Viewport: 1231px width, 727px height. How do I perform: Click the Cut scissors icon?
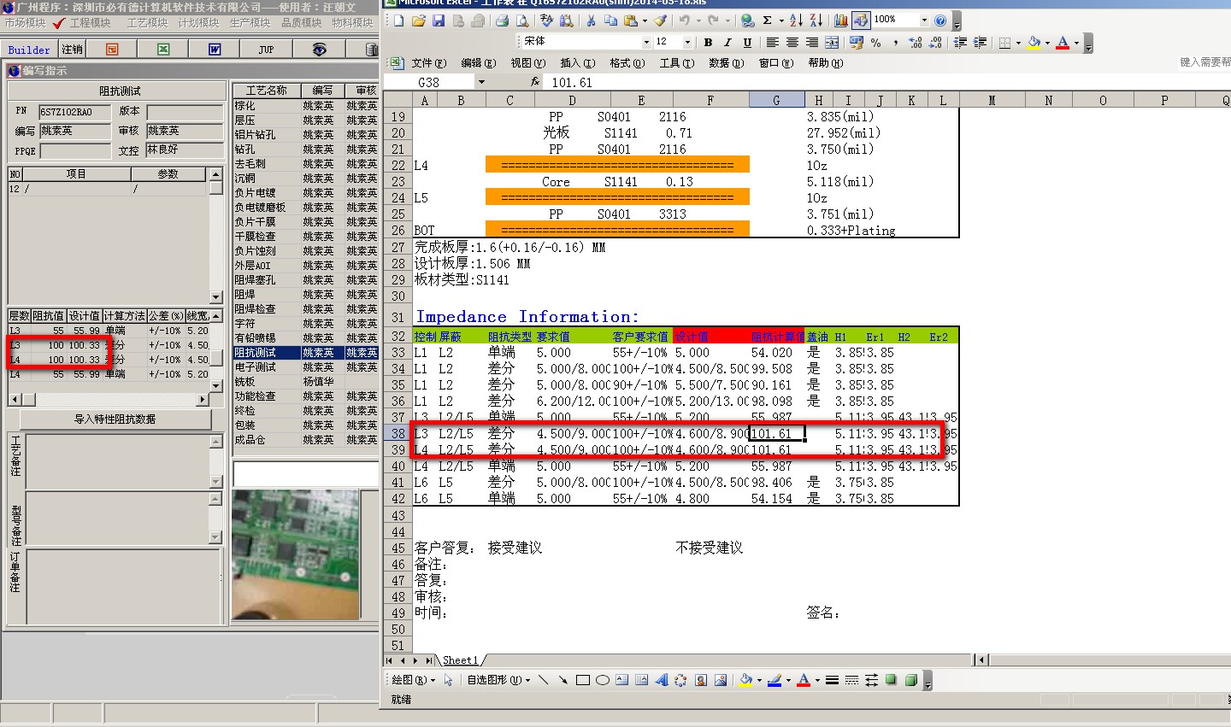[x=591, y=21]
